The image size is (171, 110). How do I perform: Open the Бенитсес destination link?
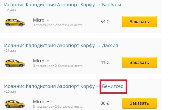(113, 86)
